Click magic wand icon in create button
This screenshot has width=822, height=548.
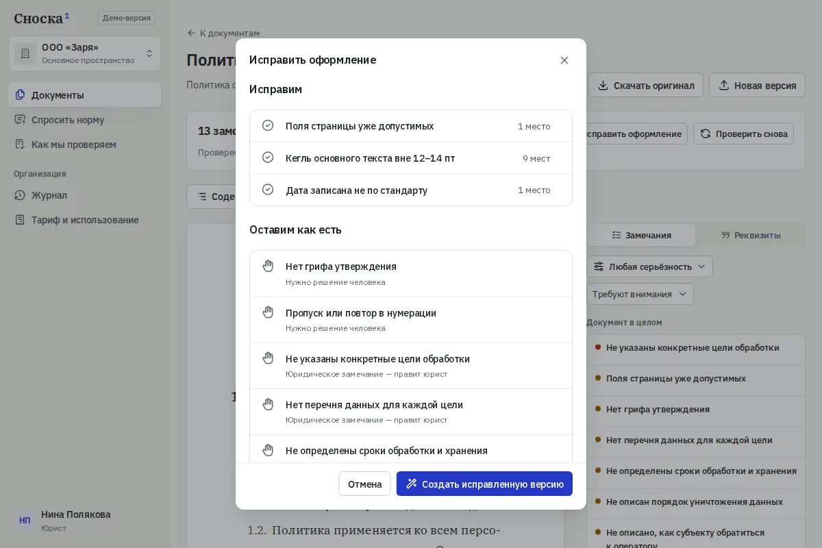click(411, 484)
